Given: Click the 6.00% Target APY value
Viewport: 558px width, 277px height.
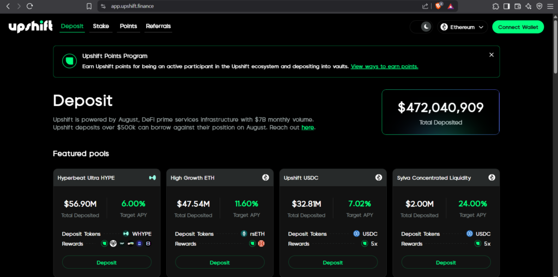Looking at the screenshot, I should (134, 204).
